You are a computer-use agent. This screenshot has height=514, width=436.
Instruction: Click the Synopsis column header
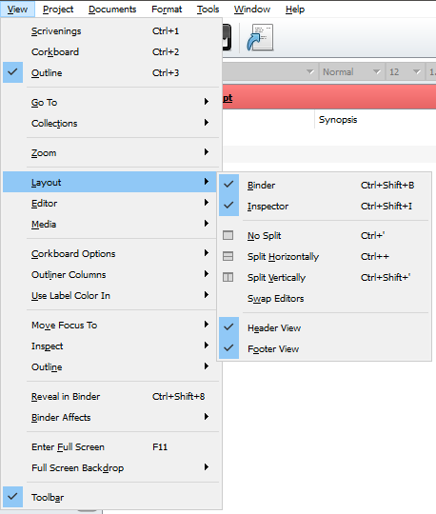coord(338,120)
